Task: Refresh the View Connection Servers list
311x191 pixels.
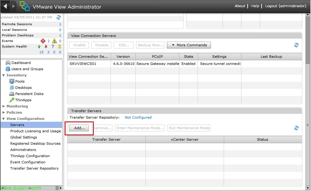Action: [x=296, y=45]
